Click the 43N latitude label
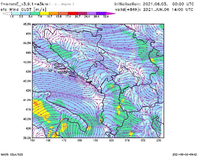 pyautogui.click(x=28, y=71)
